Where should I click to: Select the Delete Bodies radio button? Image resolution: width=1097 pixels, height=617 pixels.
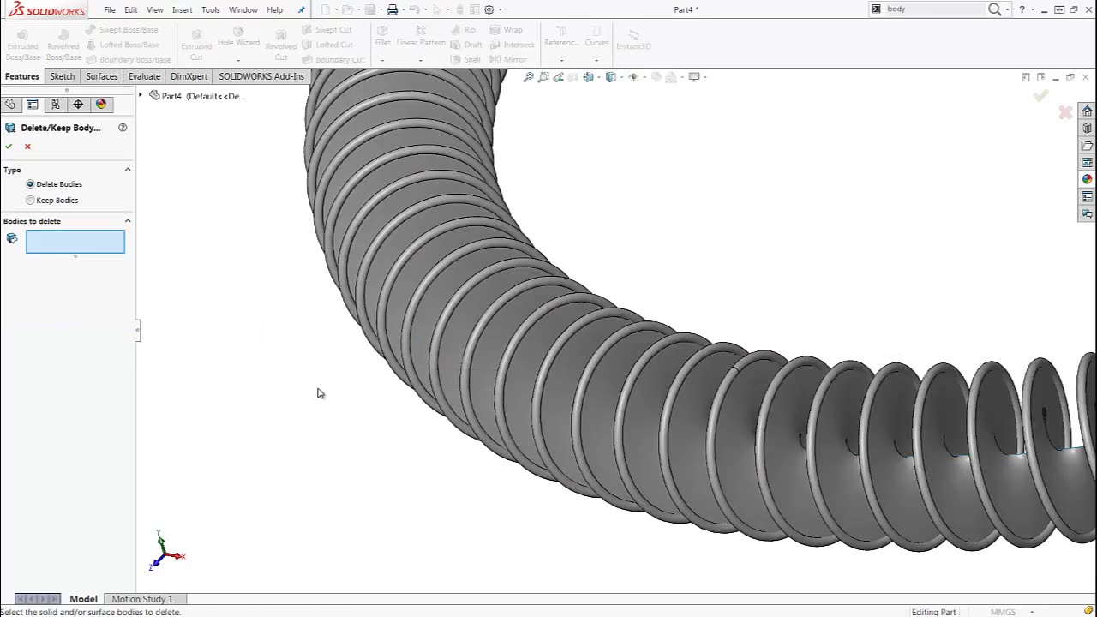click(x=30, y=184)
